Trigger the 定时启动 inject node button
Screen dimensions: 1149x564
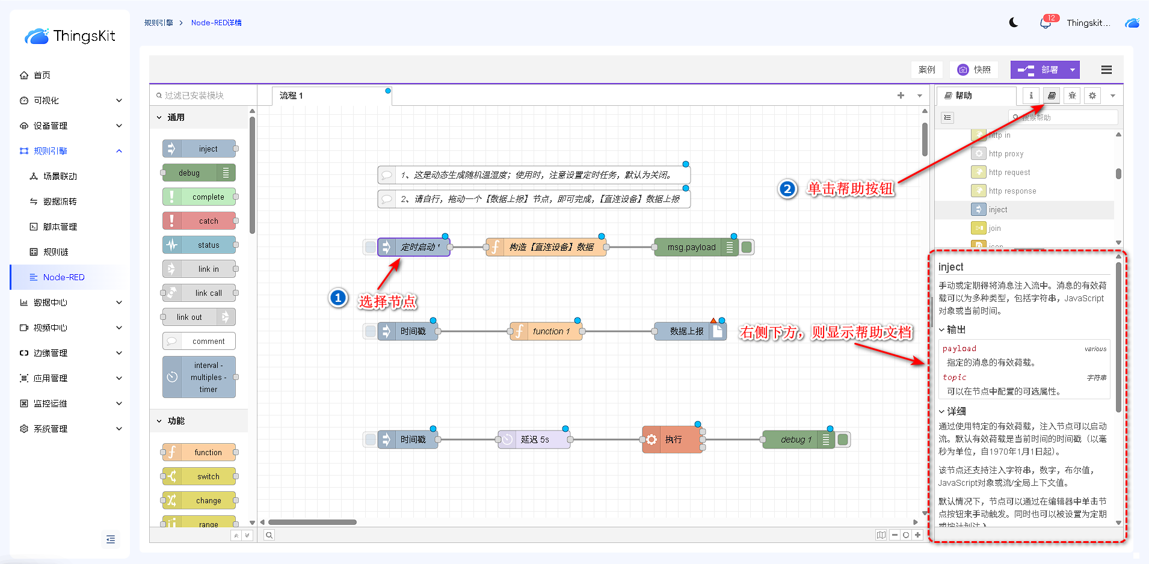pyautogui.click(x=370, y=247)
